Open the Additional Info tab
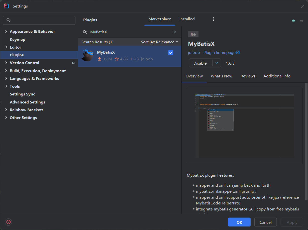 coord(277,76)
